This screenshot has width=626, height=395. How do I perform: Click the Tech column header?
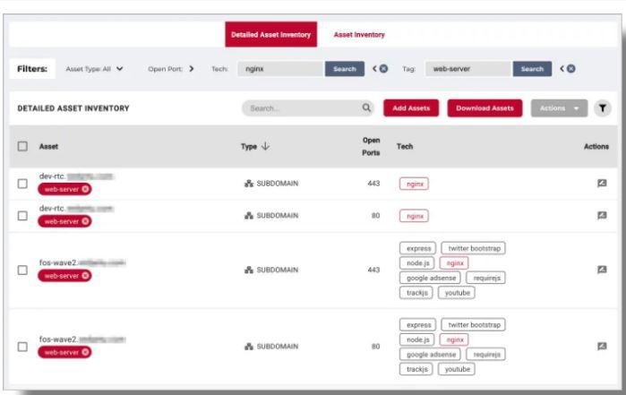pyautogui.click(x=405, y=146)
